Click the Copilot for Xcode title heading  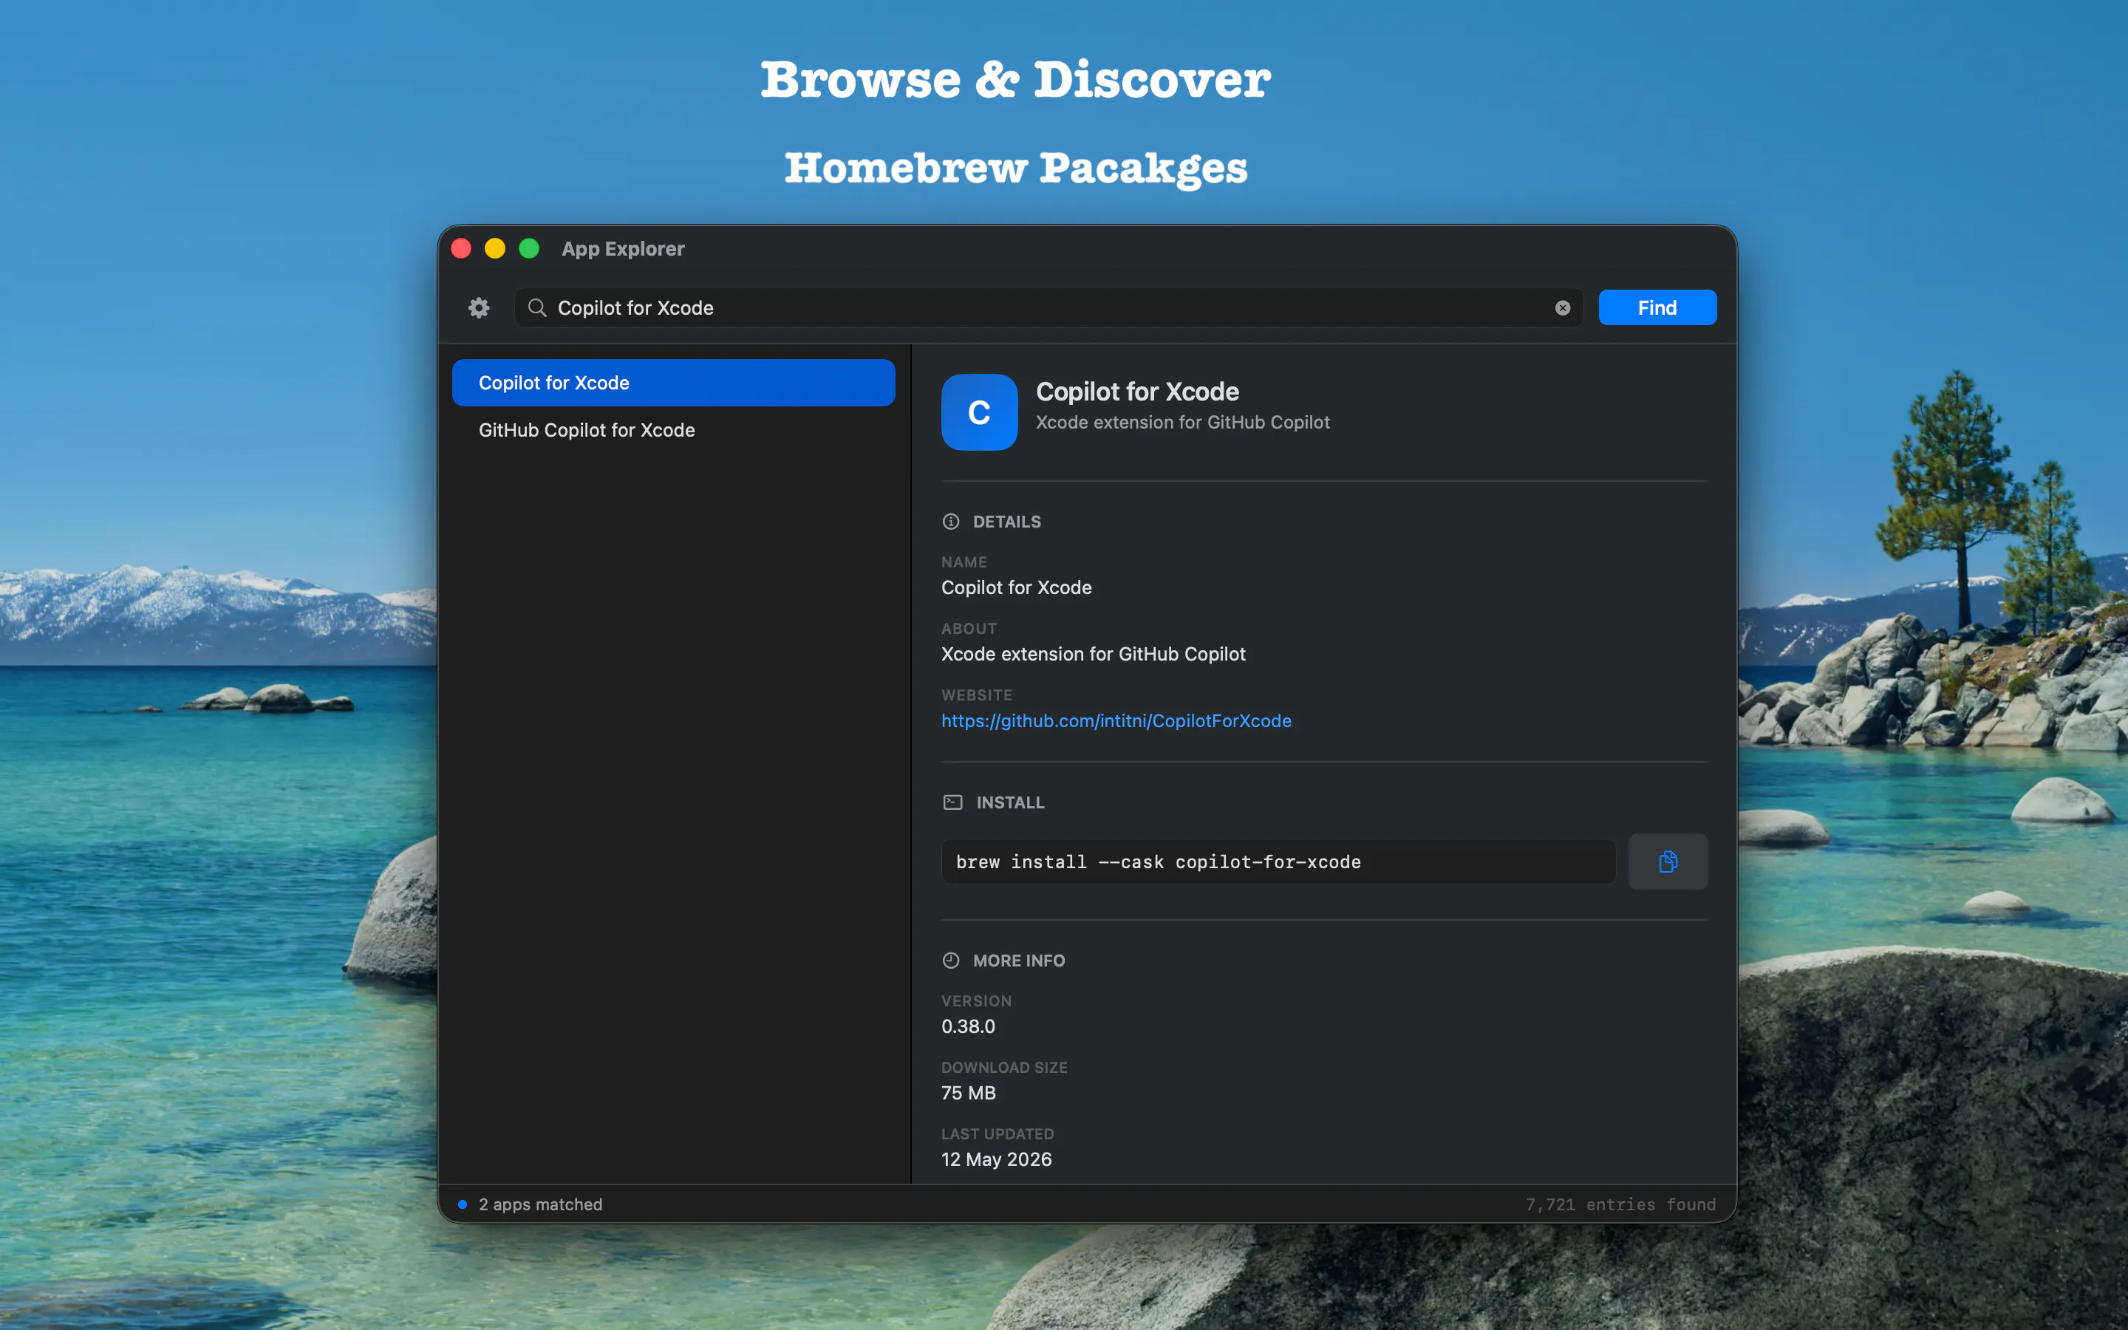point(1137,392)
